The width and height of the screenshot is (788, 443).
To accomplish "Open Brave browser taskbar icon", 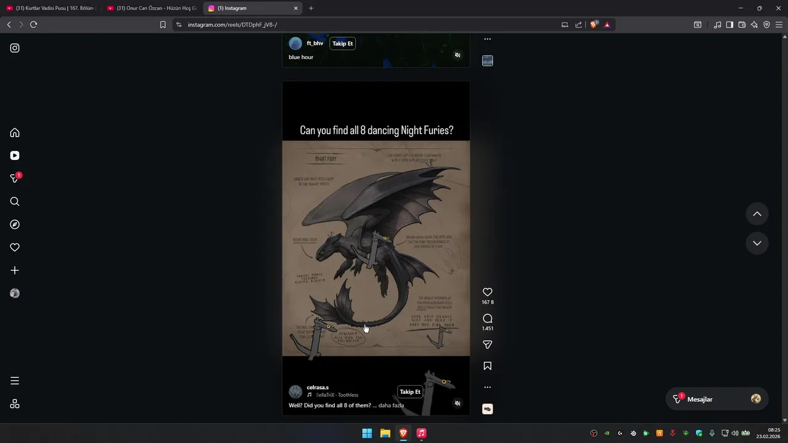I will click(403, 433).
